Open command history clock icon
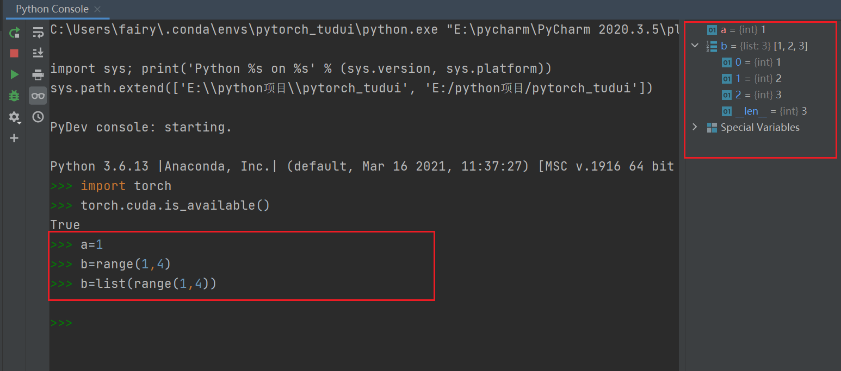Image resolution: width=841 pixels, height=371 pixels. (x=38, y=117)
